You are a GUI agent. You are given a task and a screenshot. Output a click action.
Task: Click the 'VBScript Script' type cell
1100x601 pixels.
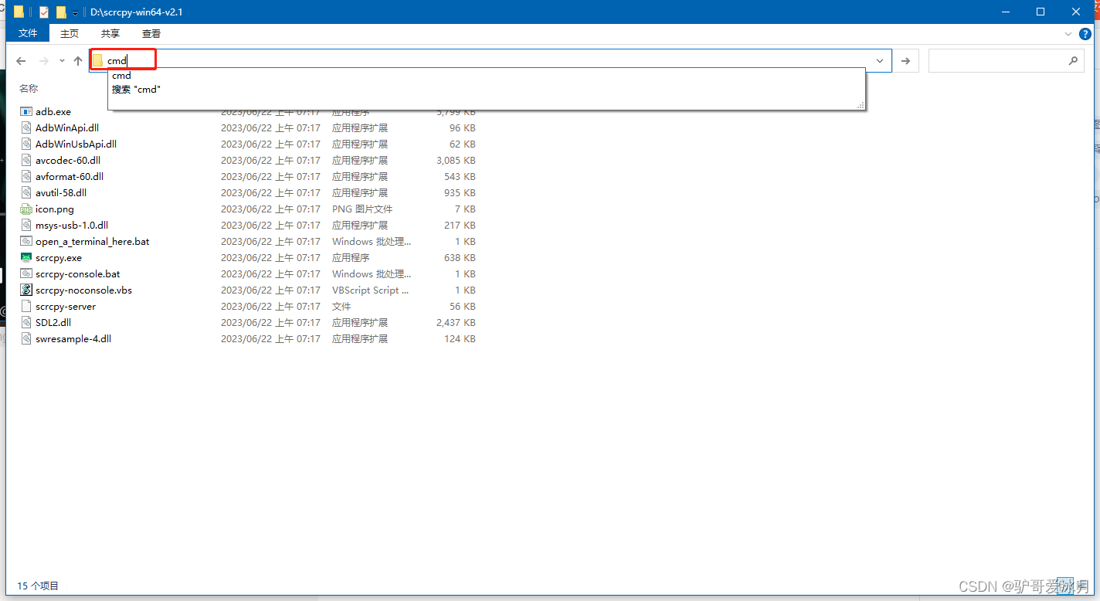click(371, 290)
